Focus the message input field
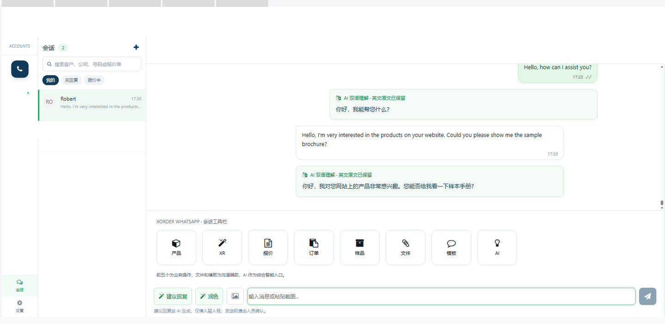This screenshot has height=324, width=665. (441, 296)
